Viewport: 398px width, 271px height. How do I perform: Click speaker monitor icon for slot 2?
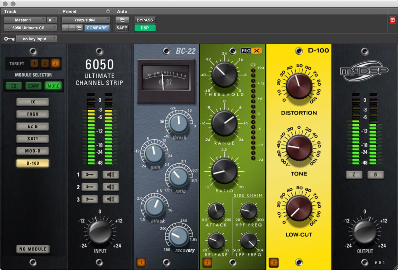[x=111, y=187]
